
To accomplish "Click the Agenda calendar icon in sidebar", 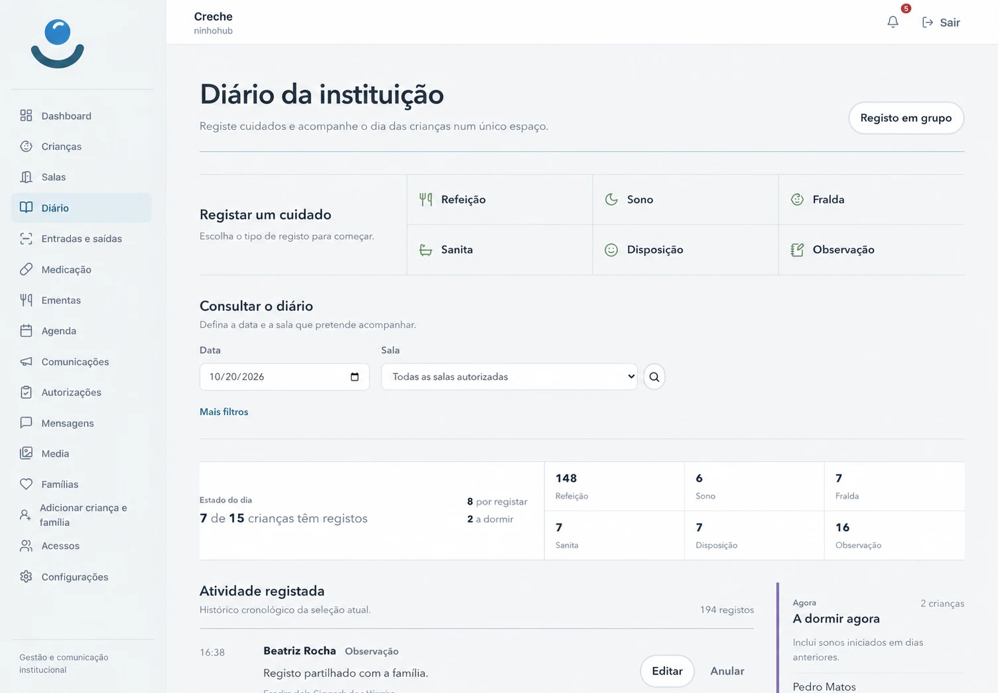I will point(26,330).
